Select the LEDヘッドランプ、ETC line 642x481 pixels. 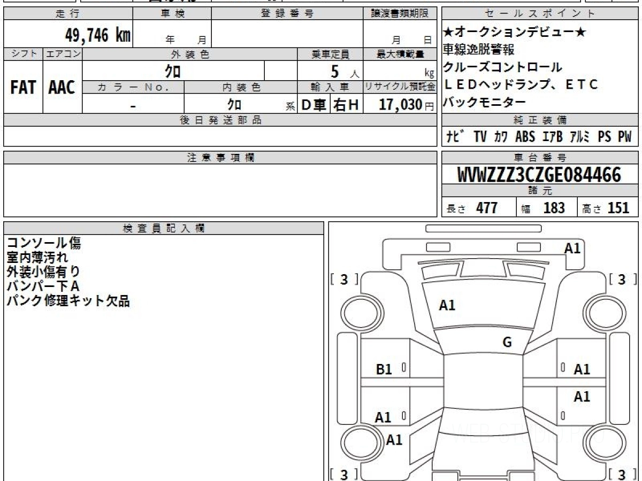pos(521,84)
